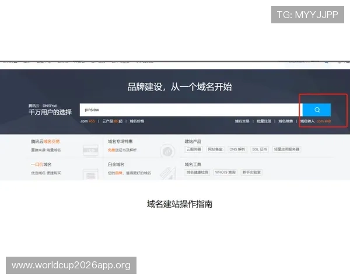The height and width of the screenshot is (280, 350).
Task: Open the 云产品 promotion link
Action: (x=112, y=121)
